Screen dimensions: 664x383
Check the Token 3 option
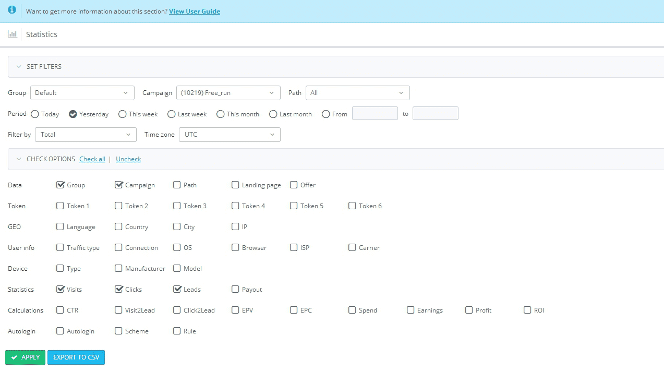[177, 206]
